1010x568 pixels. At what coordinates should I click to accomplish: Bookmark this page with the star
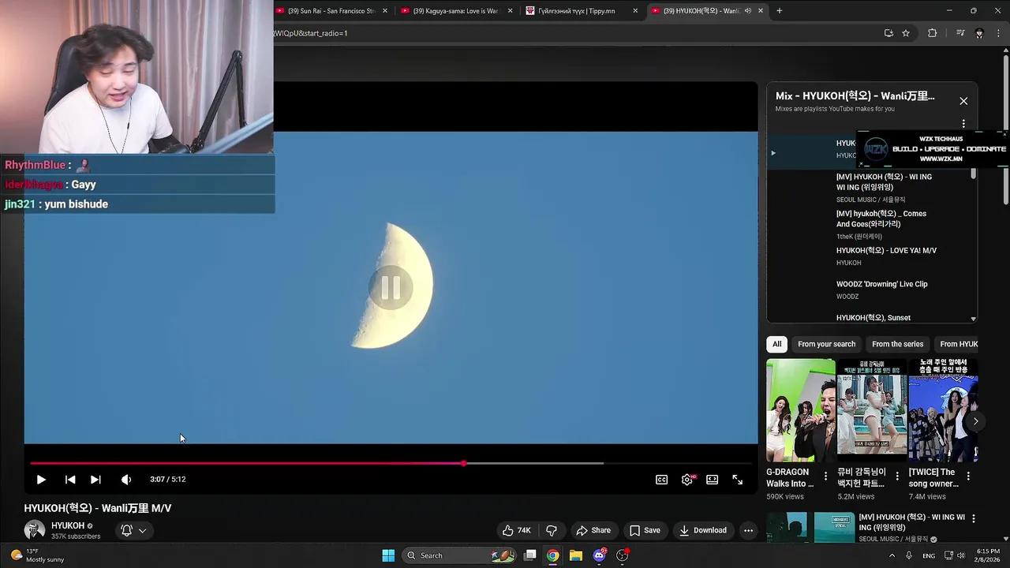[x=906, y=33]
